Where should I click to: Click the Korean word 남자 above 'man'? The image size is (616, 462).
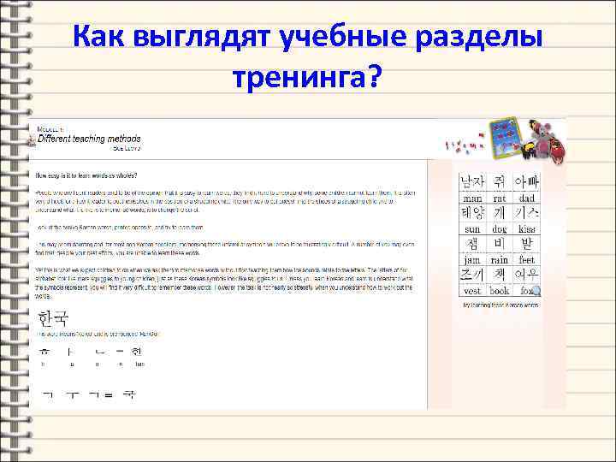click(x=472, y=182)
